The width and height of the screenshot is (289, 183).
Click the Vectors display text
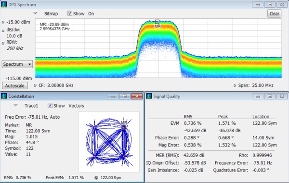point(76,106)
